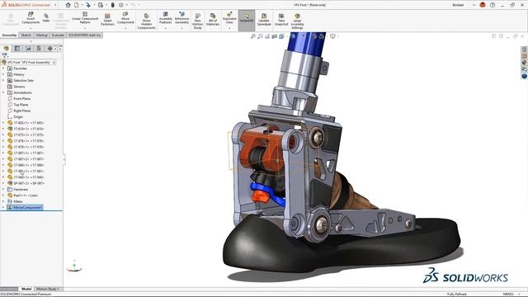Image resolution: width=528 pixels, height=297 pixels.
Task: Open the FeatureManager design tree tab icon
Action: coord(6,49)
